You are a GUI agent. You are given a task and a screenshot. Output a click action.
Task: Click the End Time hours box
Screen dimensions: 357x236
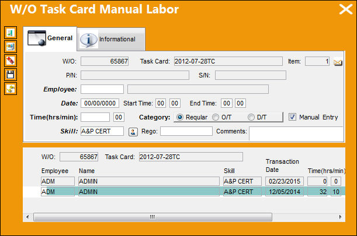pyautogui.click(x=227, y=103)
